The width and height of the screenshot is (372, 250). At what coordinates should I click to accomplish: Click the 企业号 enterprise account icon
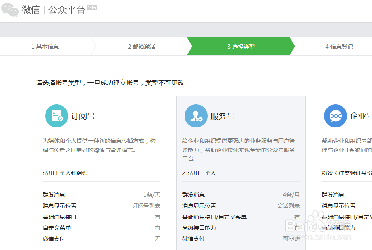335,116
